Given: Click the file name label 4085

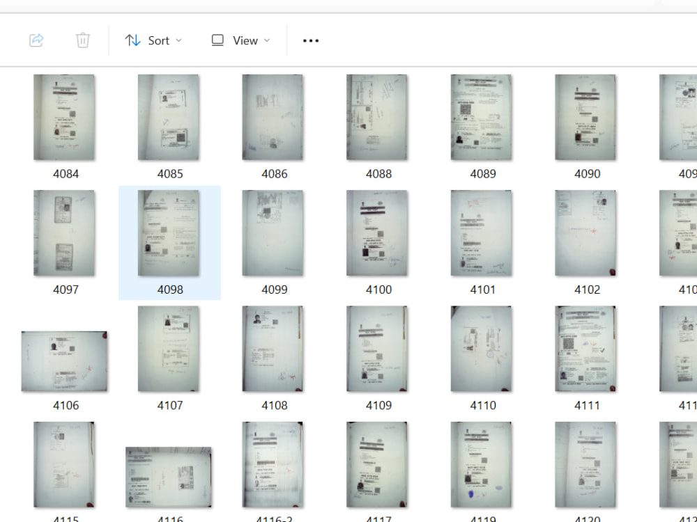Looking at the screenshot, I should tap(170, 174).
